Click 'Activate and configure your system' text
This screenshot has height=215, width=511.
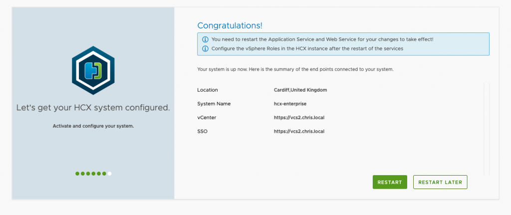93,126
